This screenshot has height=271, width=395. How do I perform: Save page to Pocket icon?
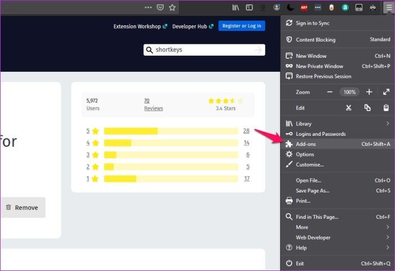pos(160,7)
